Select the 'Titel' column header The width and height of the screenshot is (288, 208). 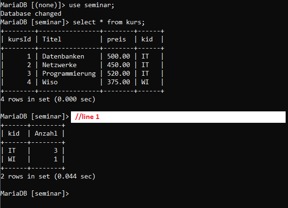tap(52, 40)
